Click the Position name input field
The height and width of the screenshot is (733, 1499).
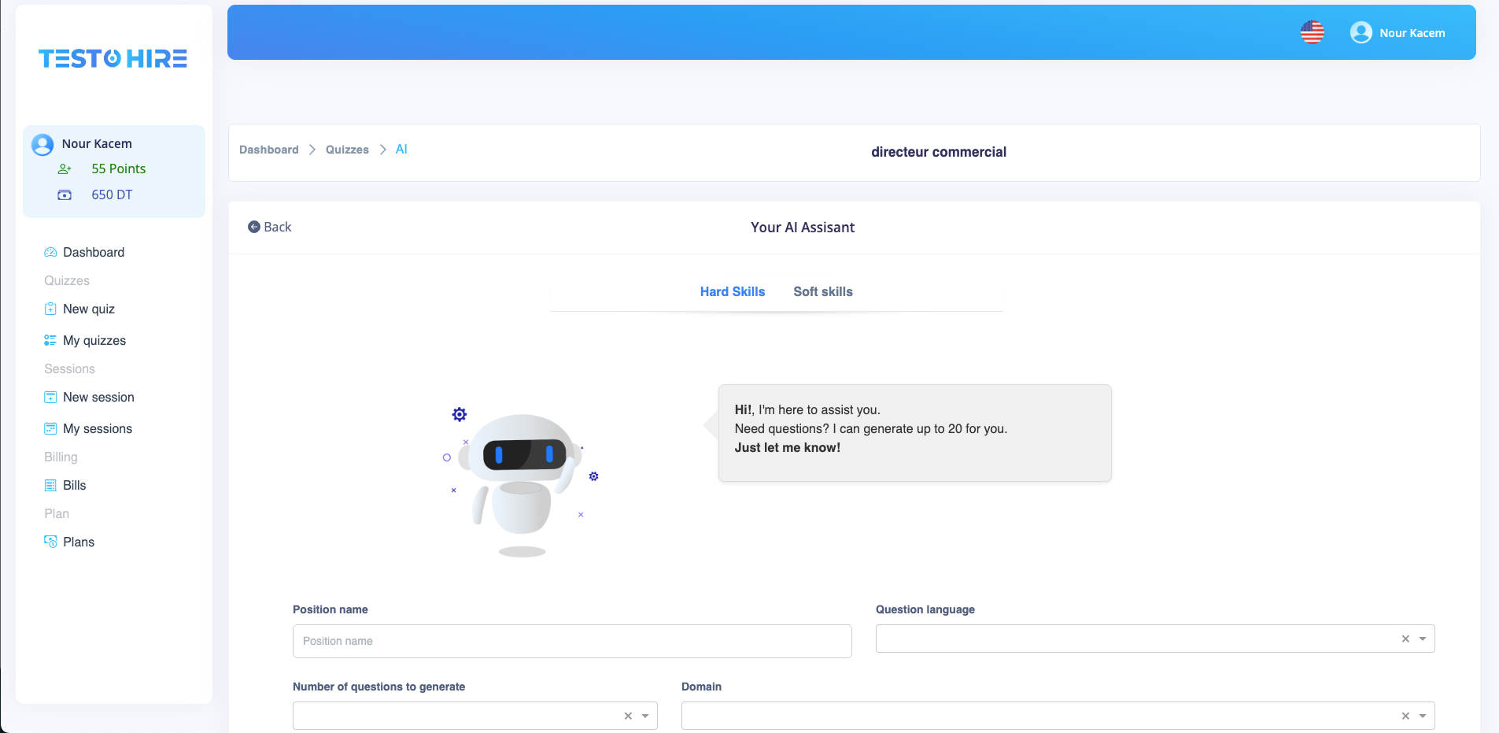pos(571,641)
